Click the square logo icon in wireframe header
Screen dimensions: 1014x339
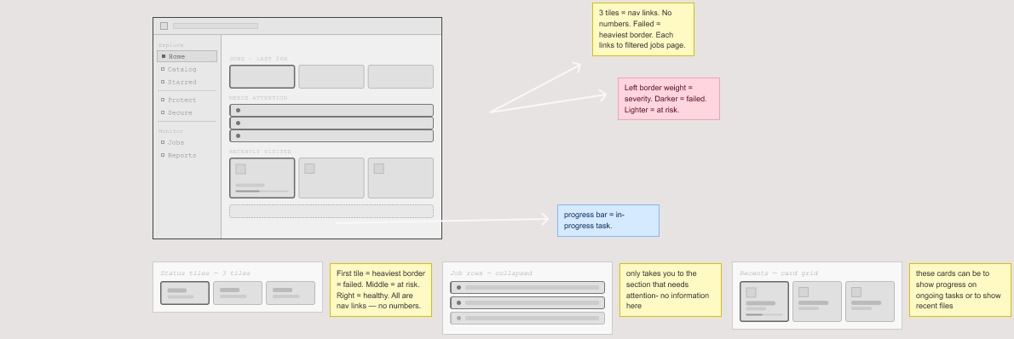[164, 26]
